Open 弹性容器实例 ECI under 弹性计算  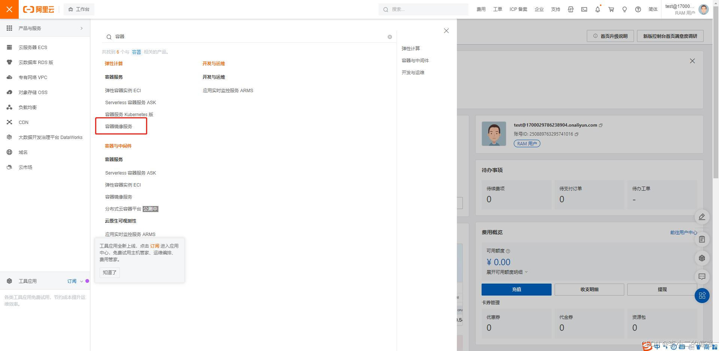click(123, 90)
